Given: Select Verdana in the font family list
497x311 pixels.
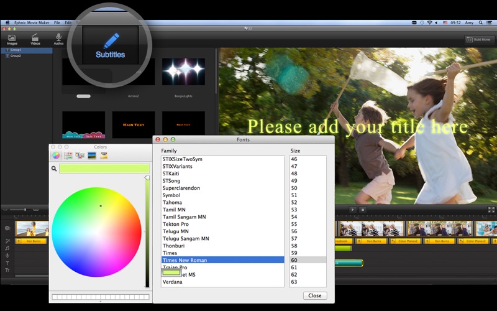Looking at the screenshot, I should [223, 282].
